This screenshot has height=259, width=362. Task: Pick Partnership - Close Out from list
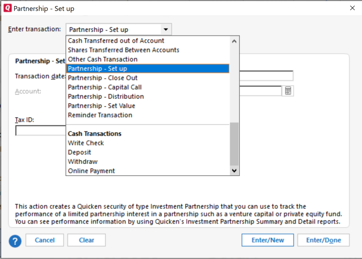pyautogui.click(x=103, y=78)
